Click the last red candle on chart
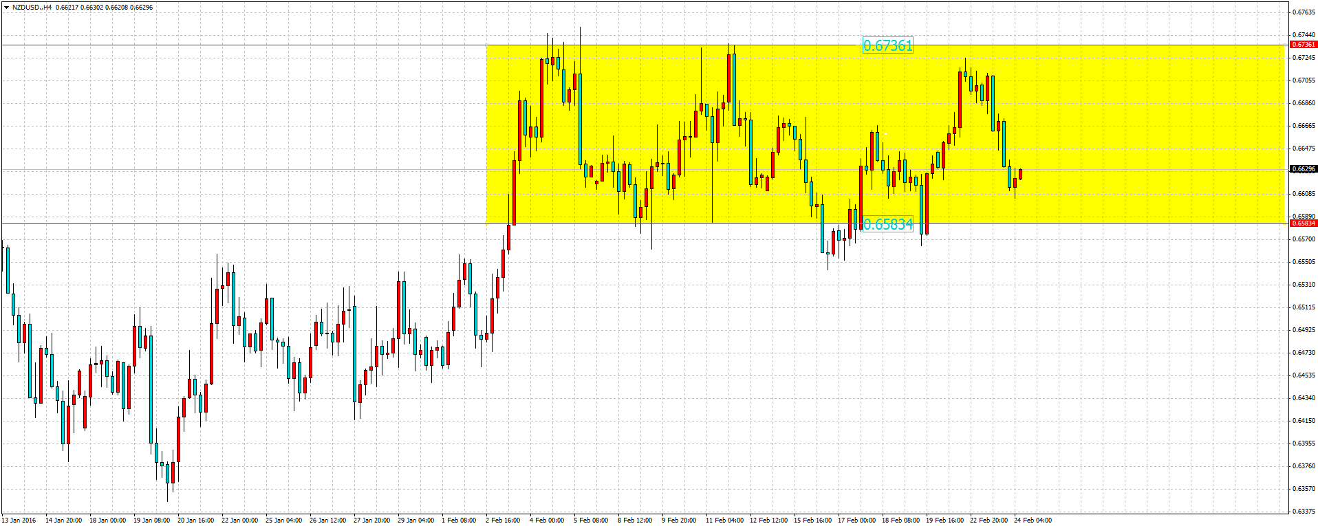This screenshot has height=526, width=1318. (x=1020, y=174)
